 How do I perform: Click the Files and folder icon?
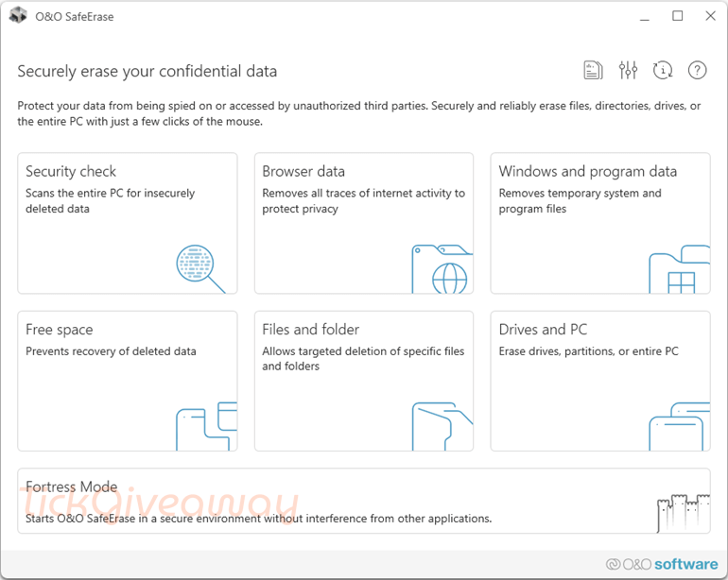click(x=442, y=426)
